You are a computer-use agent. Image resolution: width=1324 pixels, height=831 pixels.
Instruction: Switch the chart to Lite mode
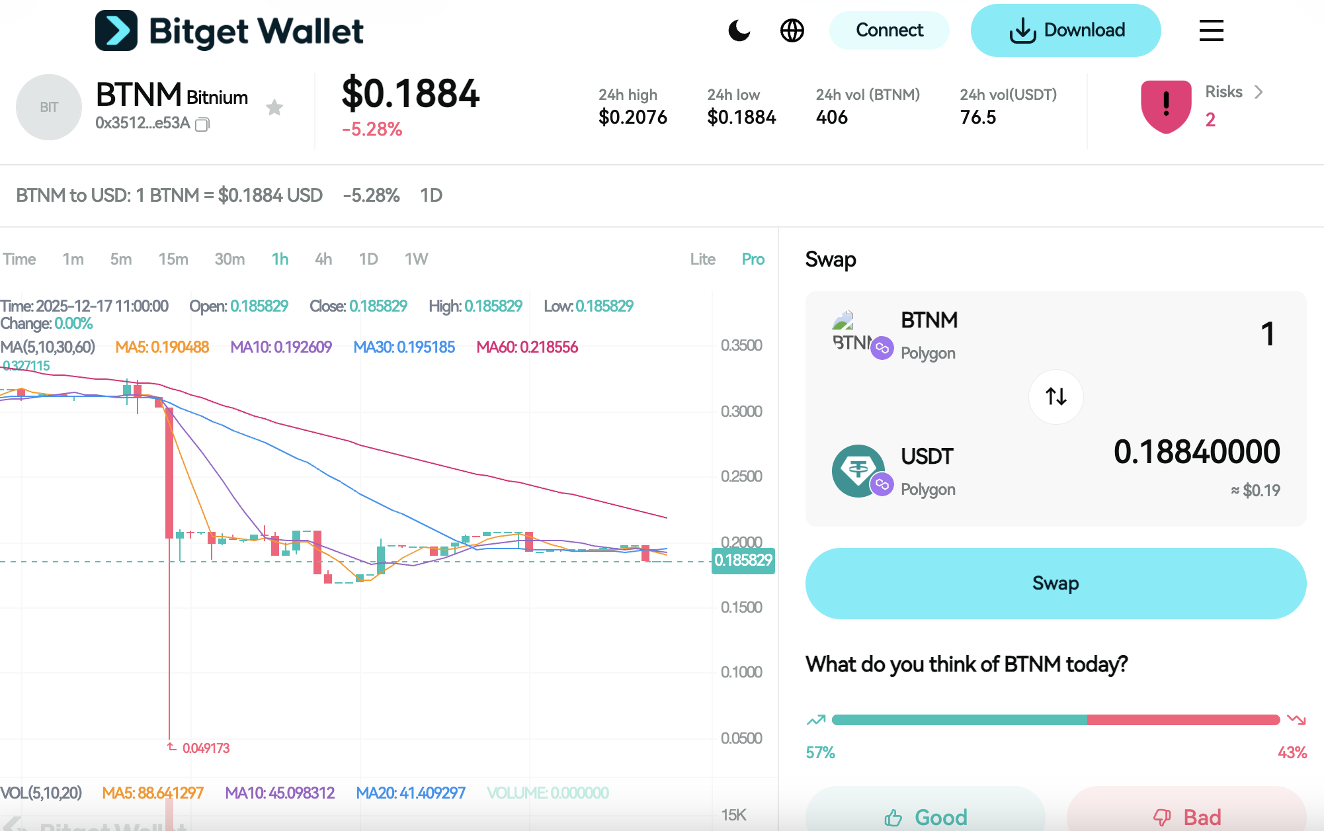point(702,259)
